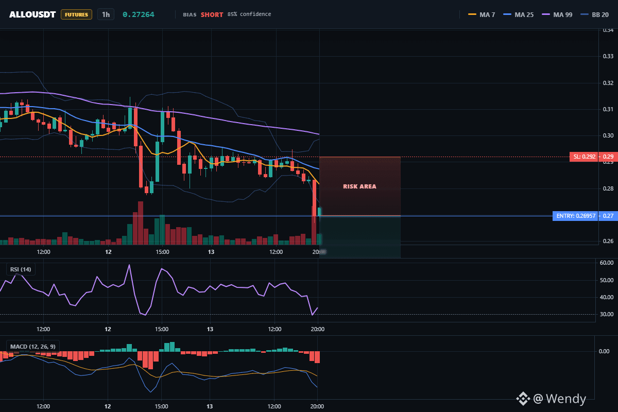Click the RISK AREA label
Screen dimensions: 618x412
coord(360,186)
